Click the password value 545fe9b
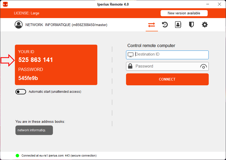The height and width of the screenshot is (160, 226). coord(28,78)
